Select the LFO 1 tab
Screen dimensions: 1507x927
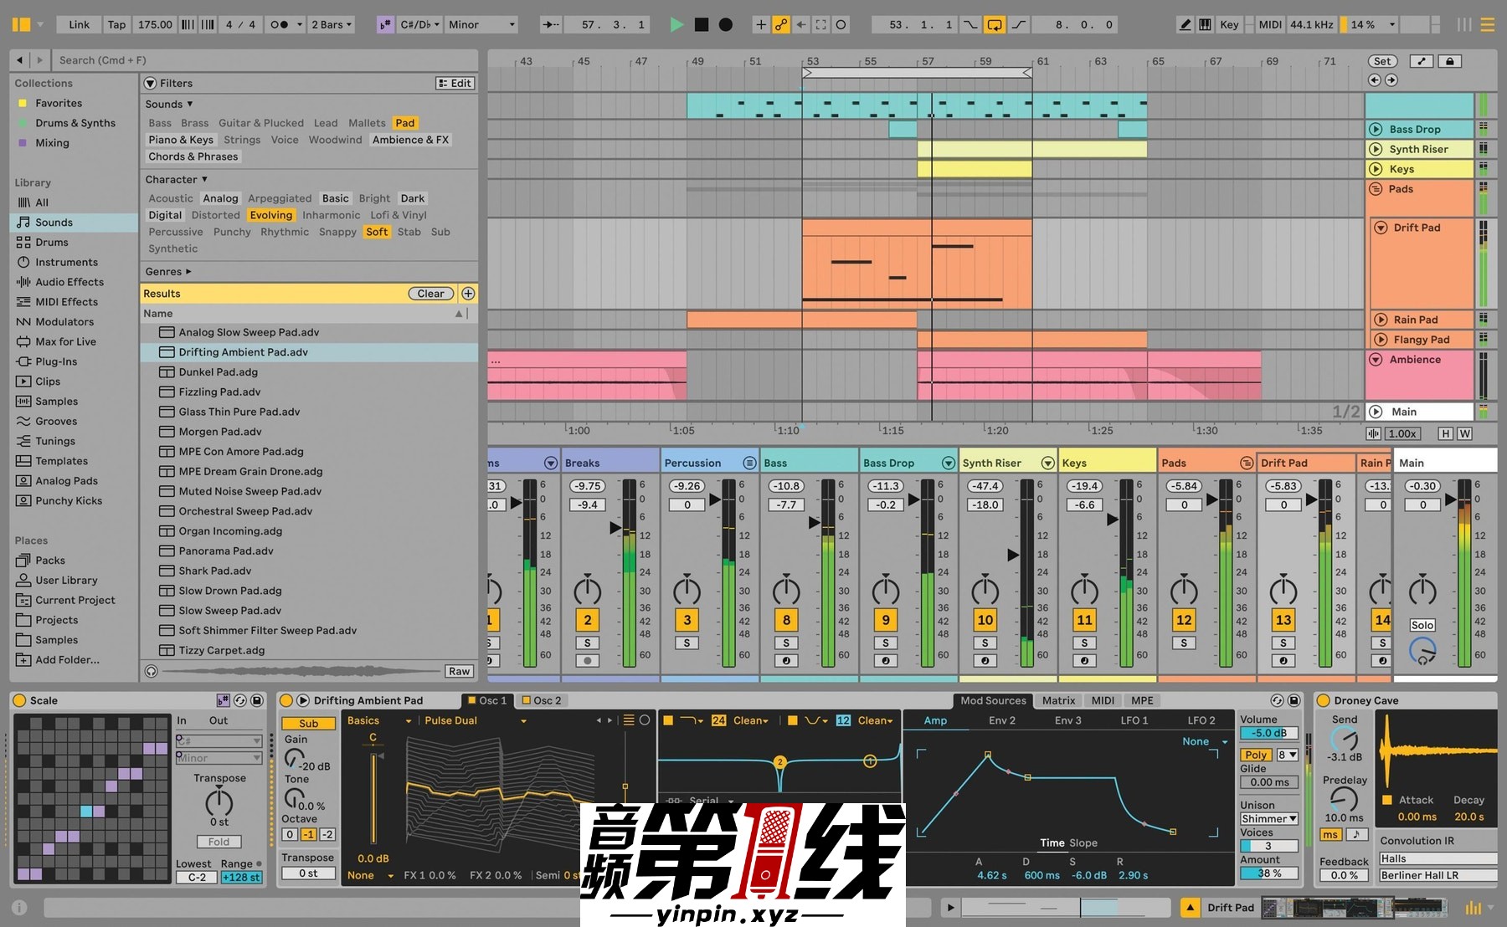tap(1134, 720)
